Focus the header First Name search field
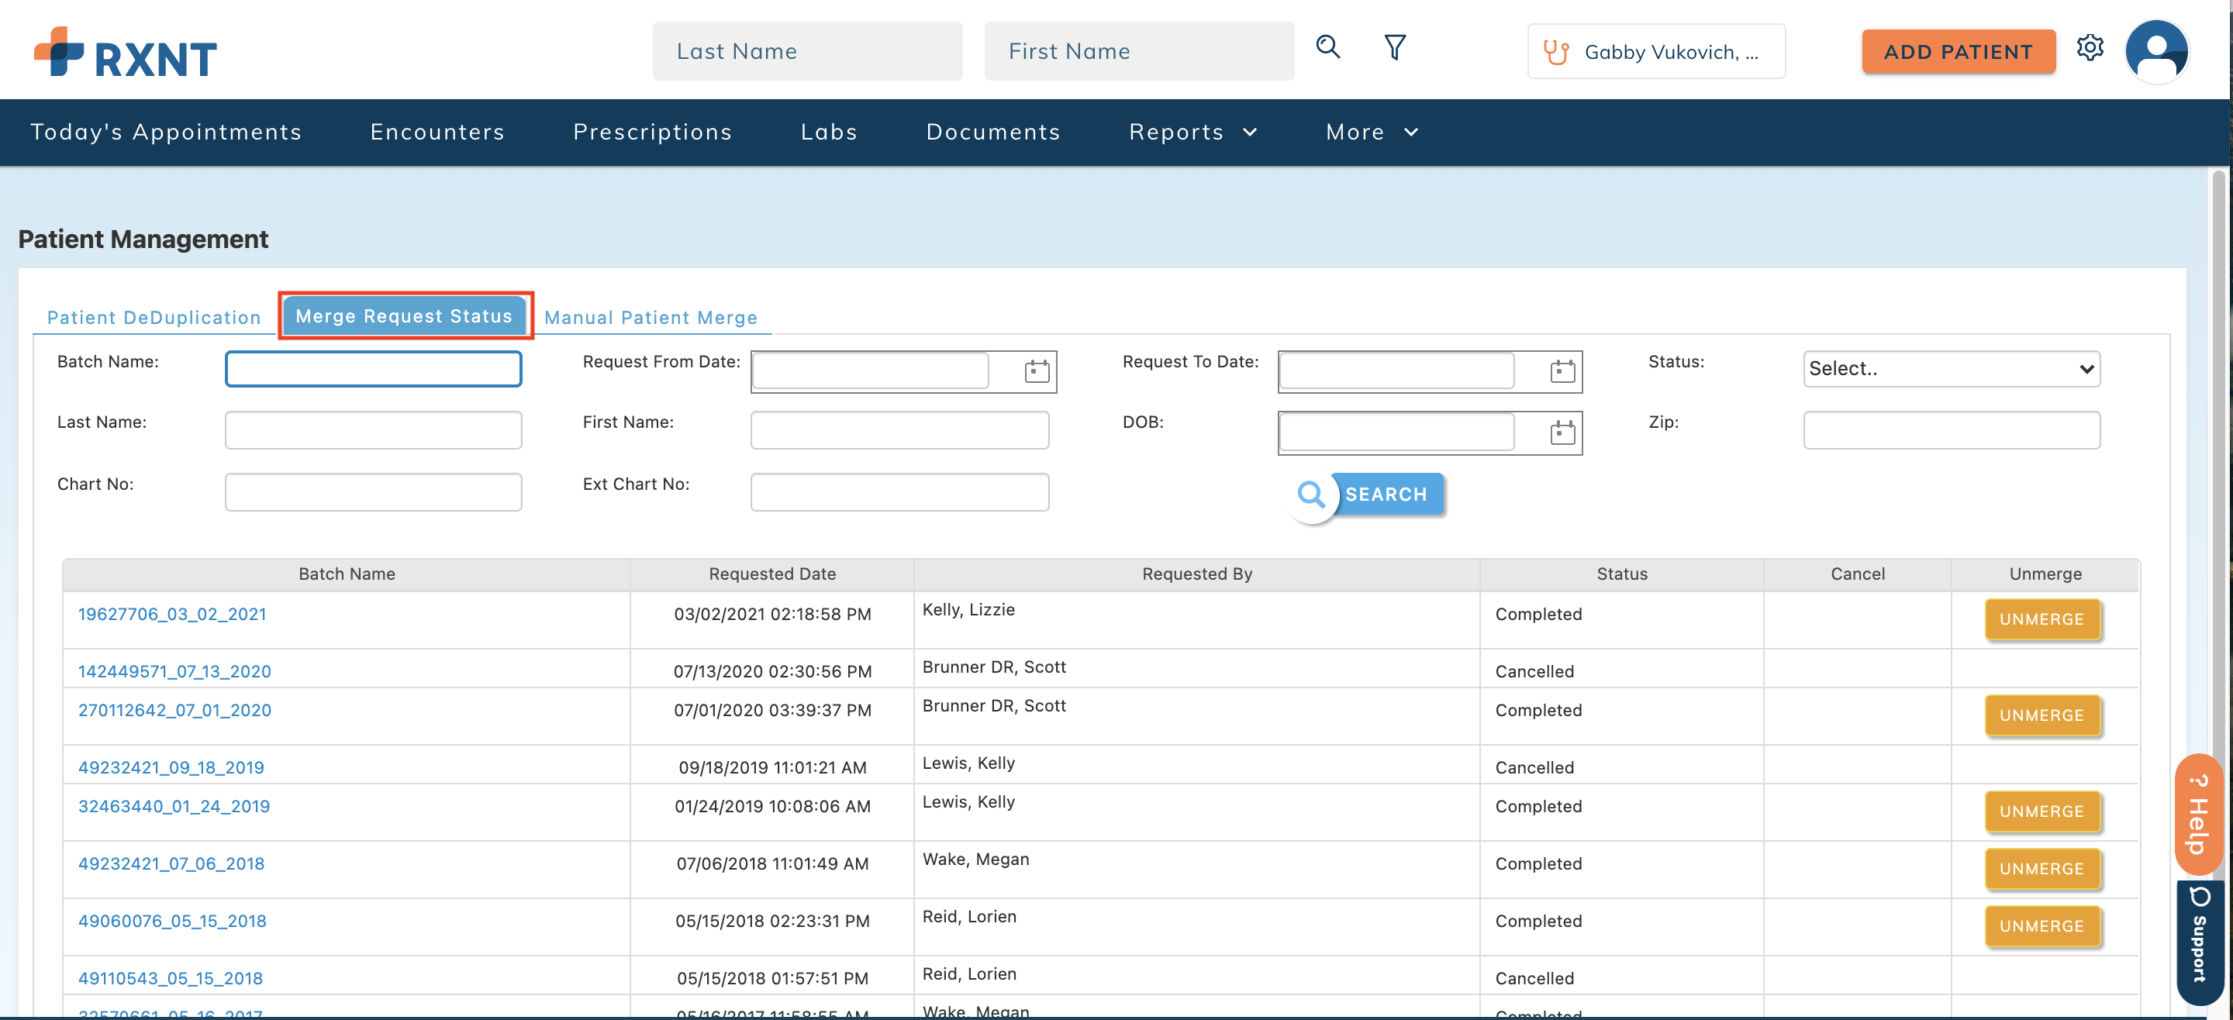This screenshot has height=1020, width=2233. tap(1139, 51)
